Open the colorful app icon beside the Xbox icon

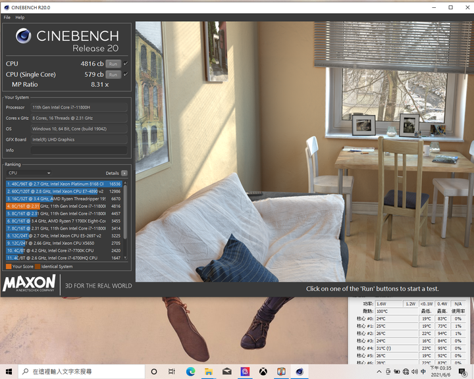[x=282, y=372]
